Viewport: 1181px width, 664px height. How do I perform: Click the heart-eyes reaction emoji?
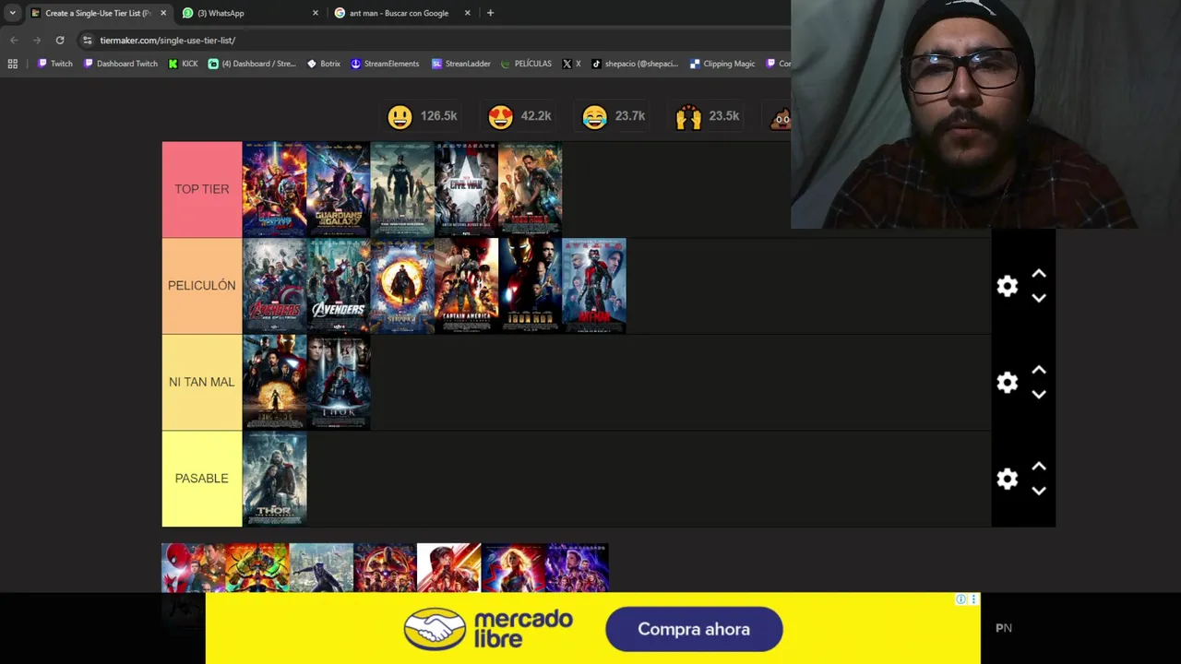[x=500, y=117]
